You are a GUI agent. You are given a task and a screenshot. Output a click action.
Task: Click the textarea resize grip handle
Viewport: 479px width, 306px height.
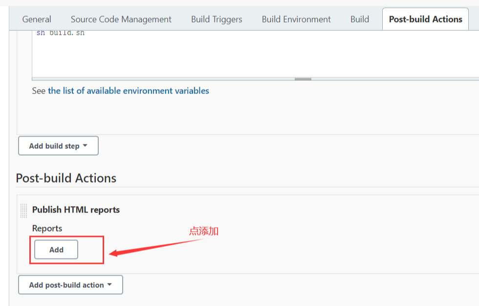pyautogui.click(x=303, y=79)
